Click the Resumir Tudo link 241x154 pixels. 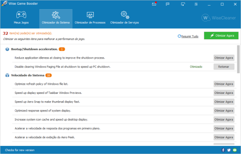coord(190,36)
